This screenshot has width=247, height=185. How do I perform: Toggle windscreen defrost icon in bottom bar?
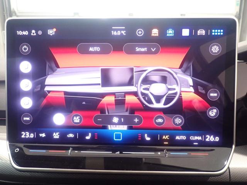(x=42, y=135)
